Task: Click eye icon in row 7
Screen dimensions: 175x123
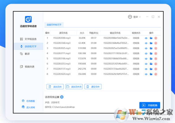Action: pyautogui.click(x=146, y=69)
